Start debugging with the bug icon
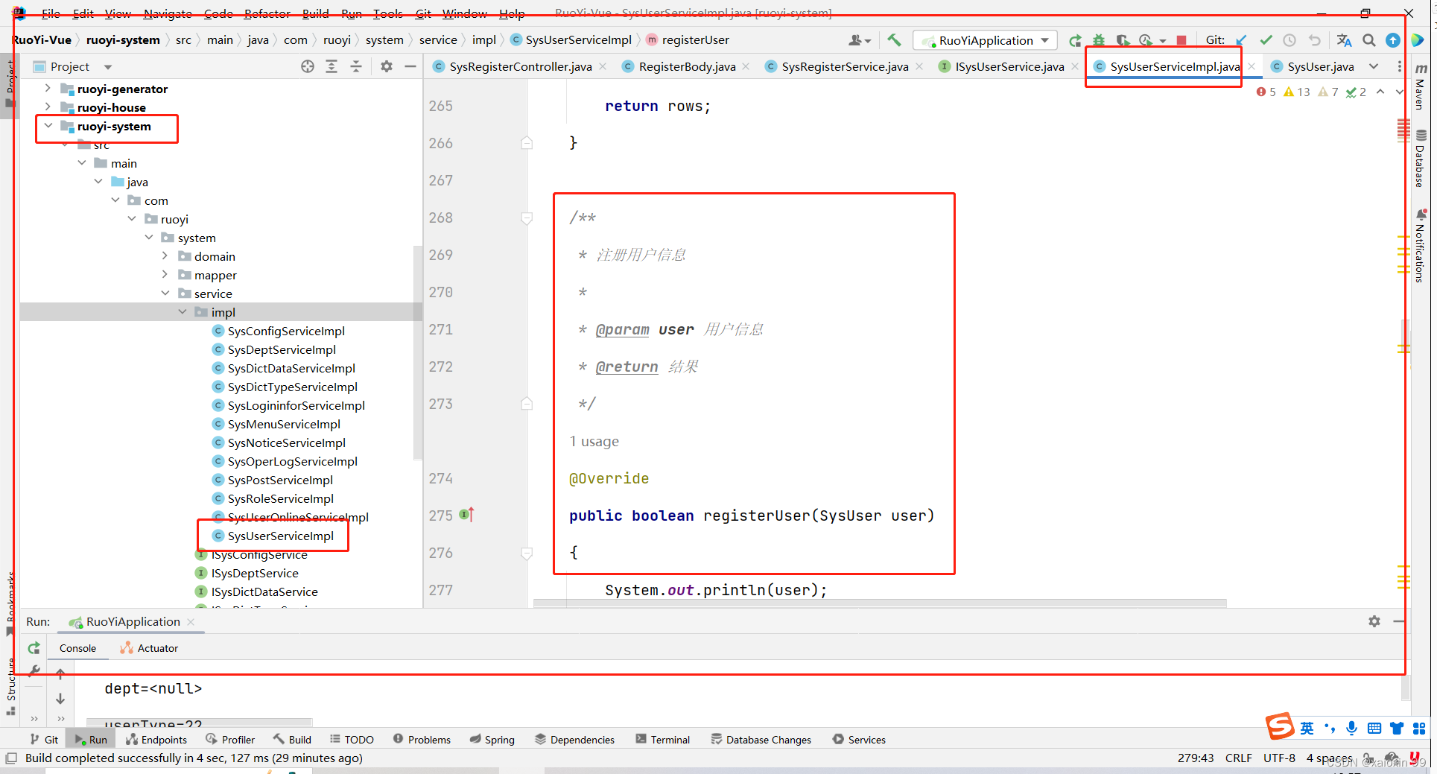Image resolution: width=1437 pixels, height=774 pixels. coord(1099,40)
